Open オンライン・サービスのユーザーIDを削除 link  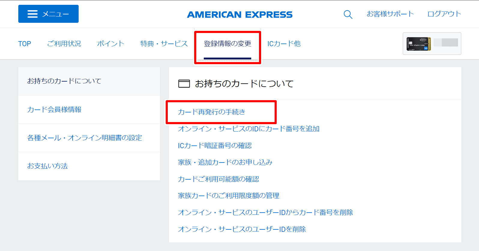pyautogui.click(x=242, y=229)
